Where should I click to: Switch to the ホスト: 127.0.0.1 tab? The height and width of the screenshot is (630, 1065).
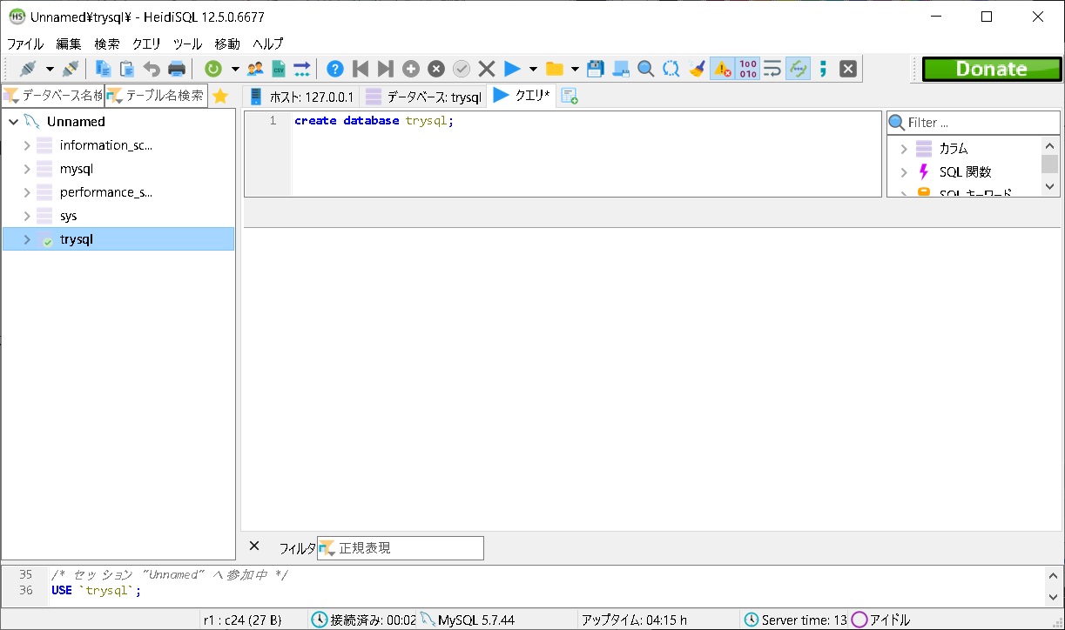coord(301,97)
